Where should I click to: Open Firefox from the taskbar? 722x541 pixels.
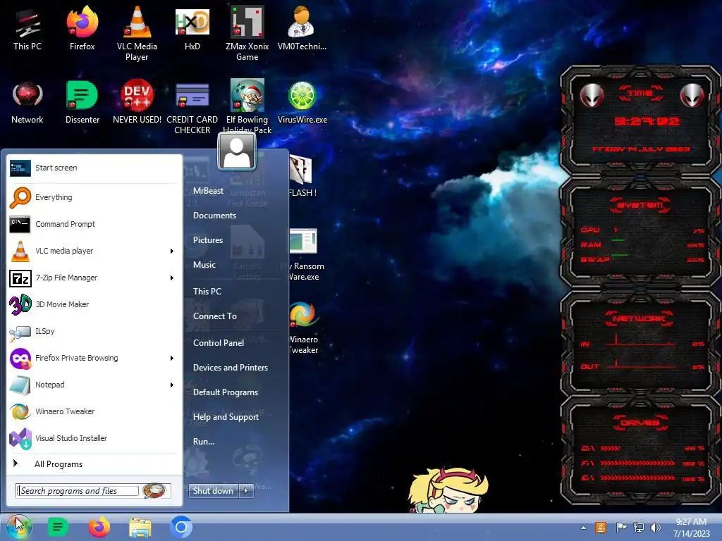click(99, 527)
